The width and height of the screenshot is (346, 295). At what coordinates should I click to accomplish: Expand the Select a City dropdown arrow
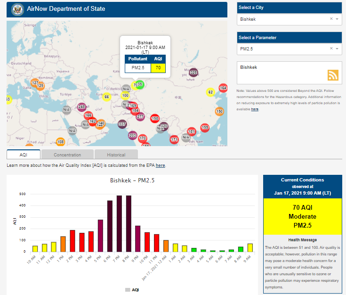coord(337,19)
